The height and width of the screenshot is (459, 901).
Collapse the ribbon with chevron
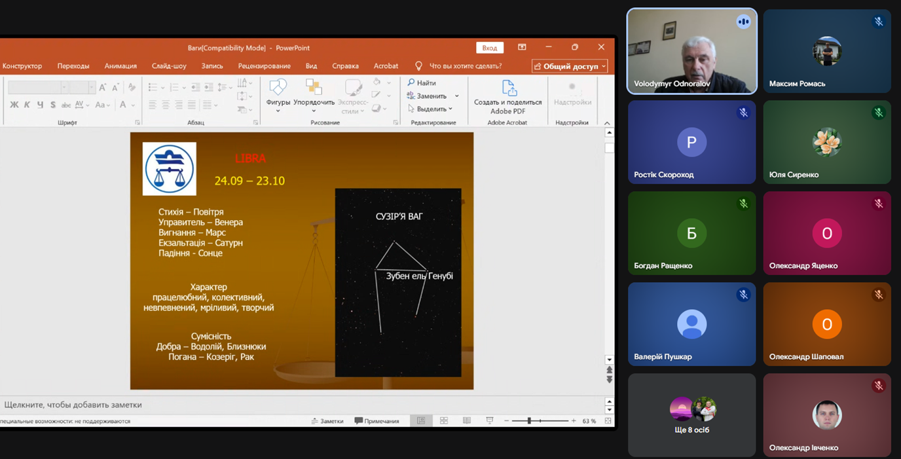607,123
